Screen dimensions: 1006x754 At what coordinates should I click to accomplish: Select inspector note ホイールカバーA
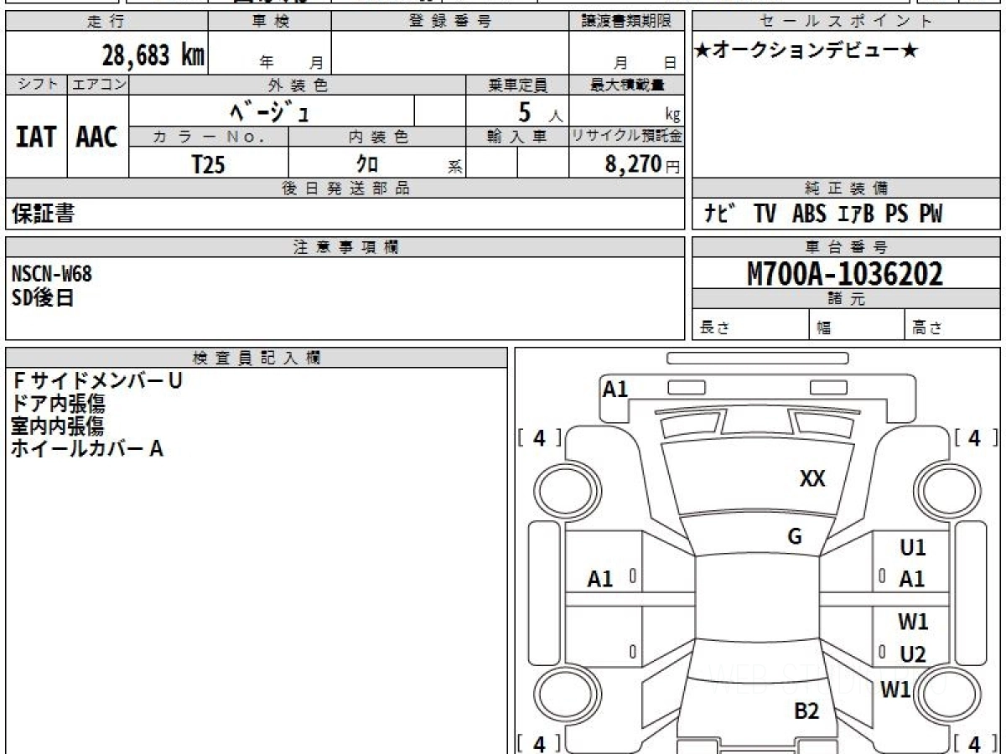[87, 449]
